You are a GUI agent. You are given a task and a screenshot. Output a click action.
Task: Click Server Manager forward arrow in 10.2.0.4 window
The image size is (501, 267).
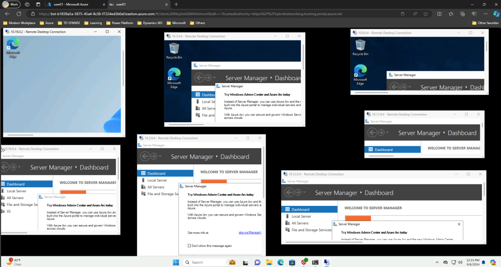[x=154, y=156]
